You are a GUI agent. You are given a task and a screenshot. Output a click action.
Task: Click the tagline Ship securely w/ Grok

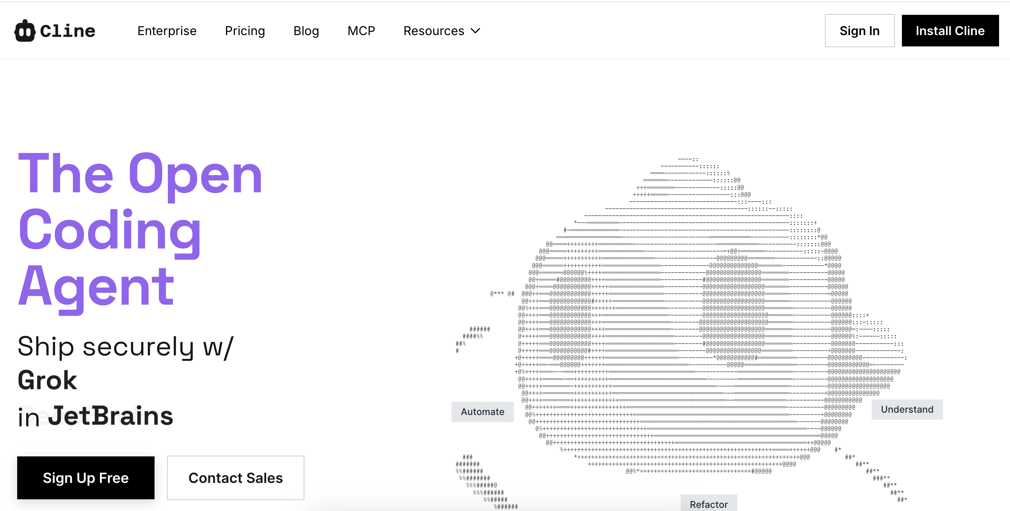[125, 346]
